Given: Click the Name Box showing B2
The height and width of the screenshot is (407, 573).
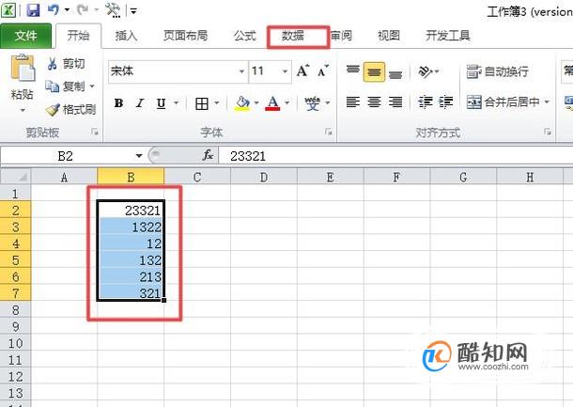Looking at the screenshot, I should [66, 156].
